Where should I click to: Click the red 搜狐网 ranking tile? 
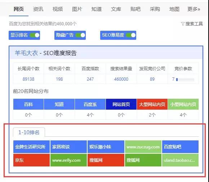pos(106,160)
